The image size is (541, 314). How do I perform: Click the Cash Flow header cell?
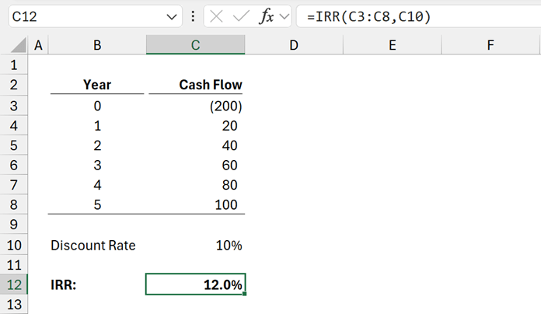(x=195, y=85)
